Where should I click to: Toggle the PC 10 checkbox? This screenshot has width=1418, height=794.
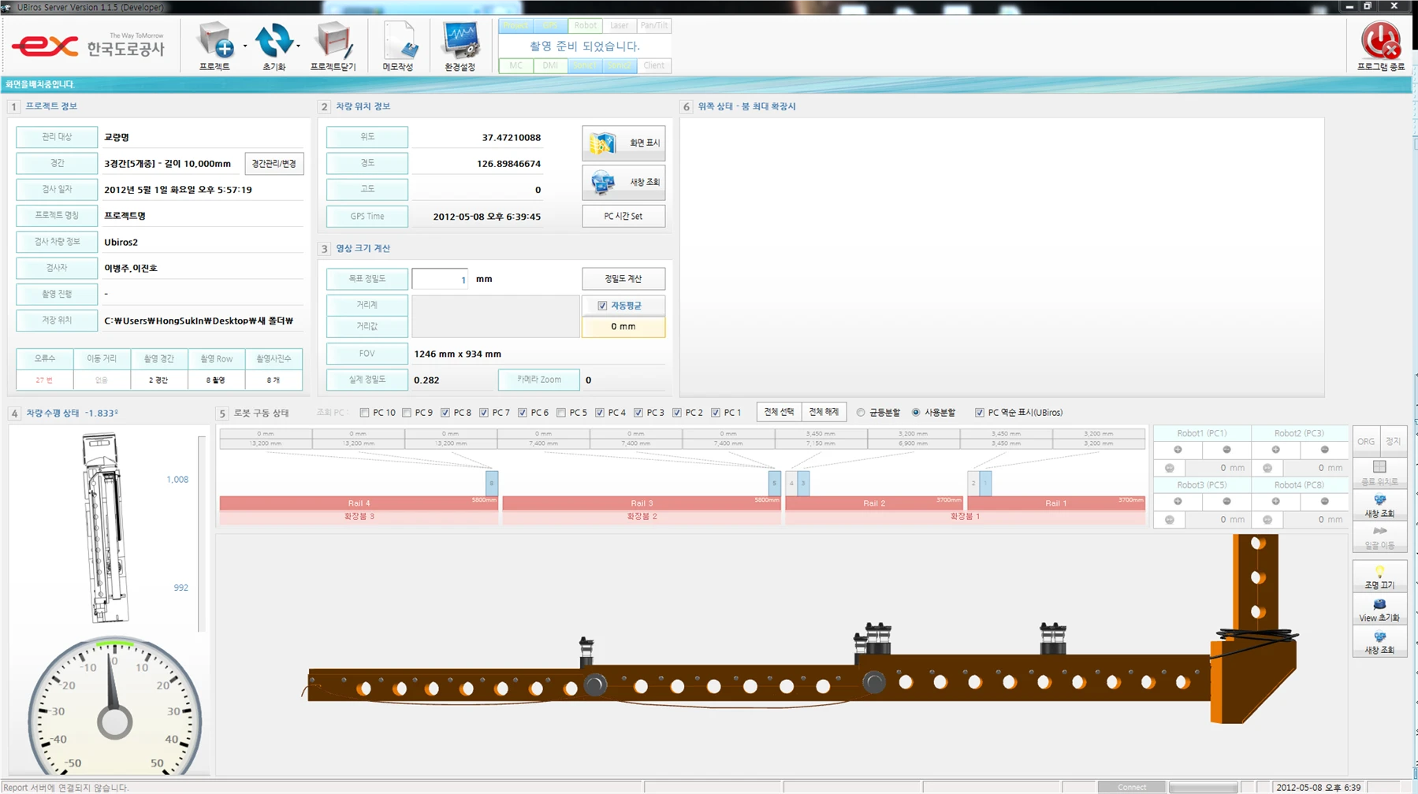[x=364, y=413]
